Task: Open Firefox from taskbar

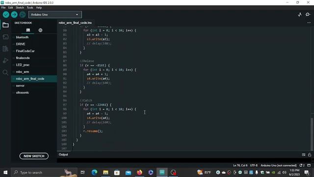Action: (x=139, y=173)
